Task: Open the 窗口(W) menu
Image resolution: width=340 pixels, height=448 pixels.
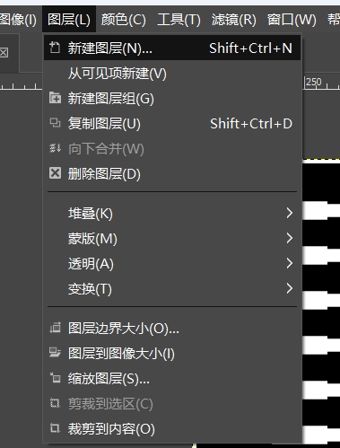Action: pos(292,20)
